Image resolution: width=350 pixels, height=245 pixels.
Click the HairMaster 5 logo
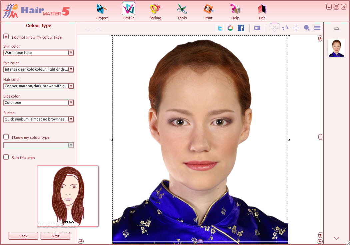(36, 11)
